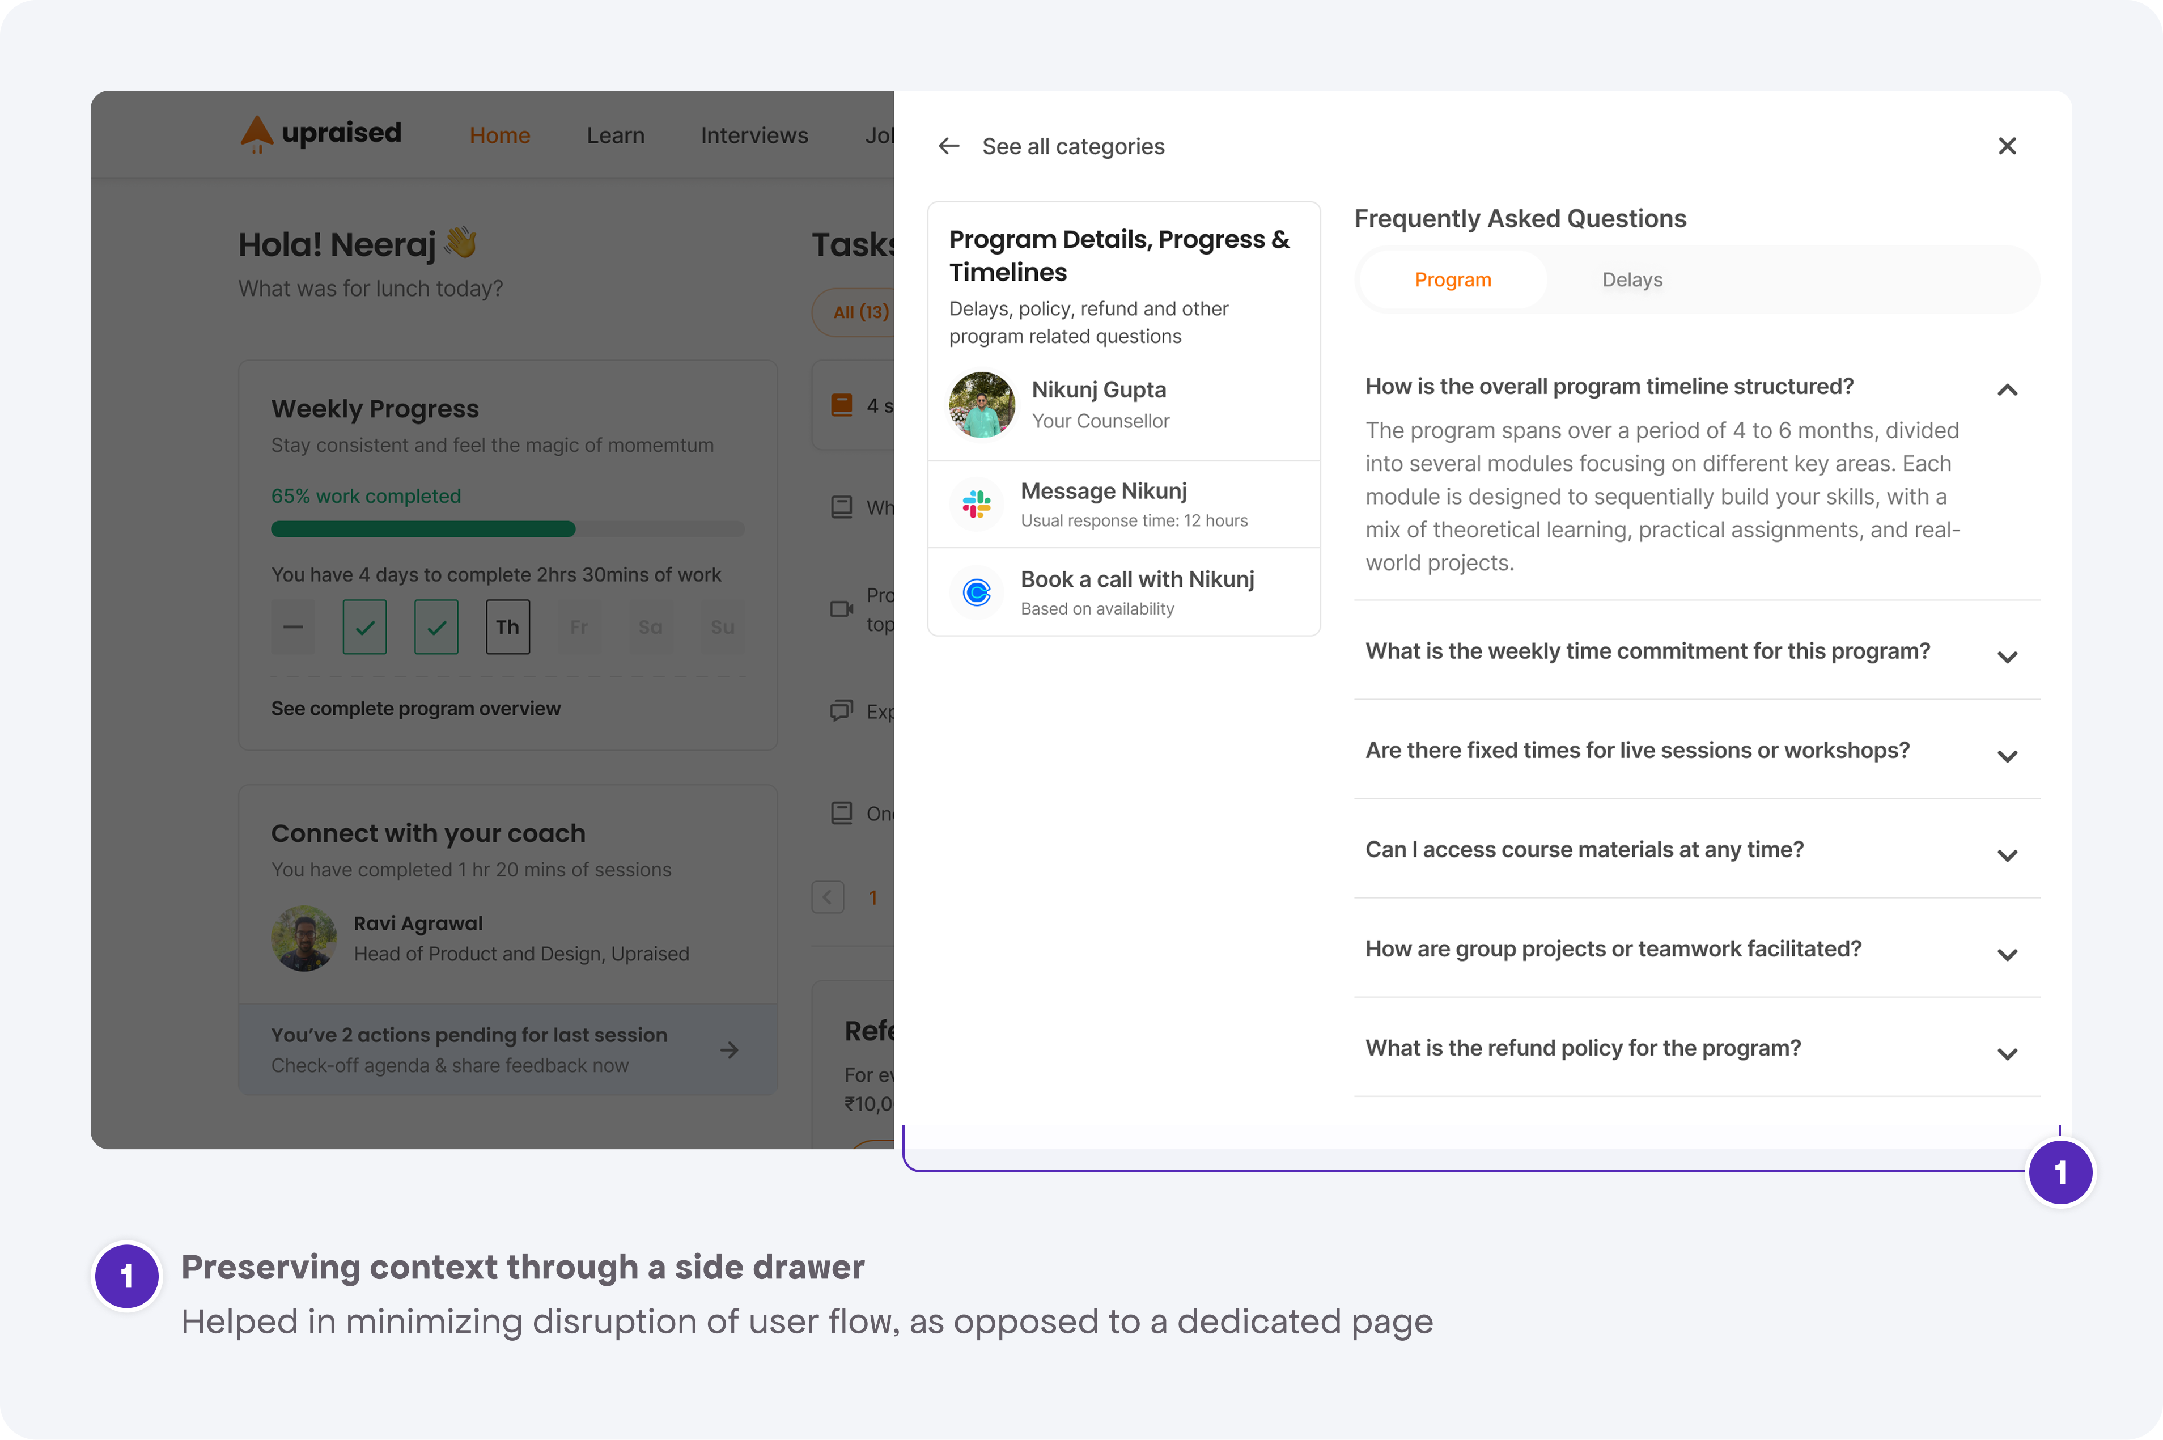Viewport: 2163px width, 1440px height.
Task: Click the 65% work completed label
Action: click(x=366, y=496)
